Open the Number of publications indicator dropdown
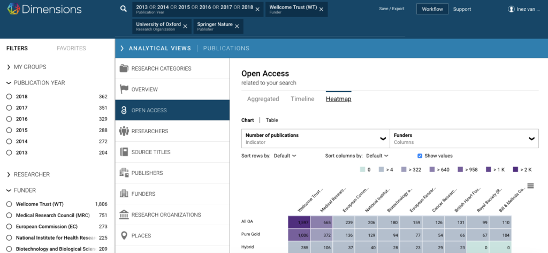 (316, 139)
